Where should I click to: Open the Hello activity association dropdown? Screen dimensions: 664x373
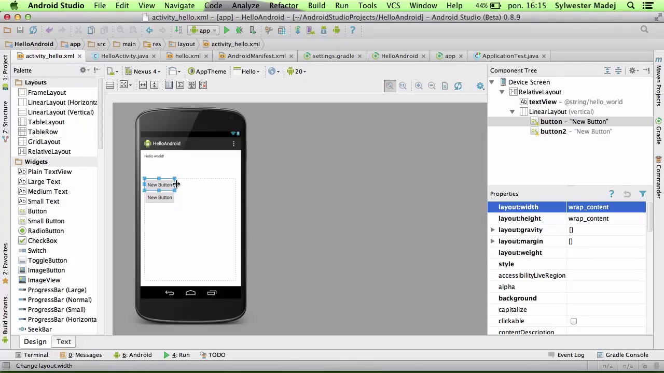point(247,71)
